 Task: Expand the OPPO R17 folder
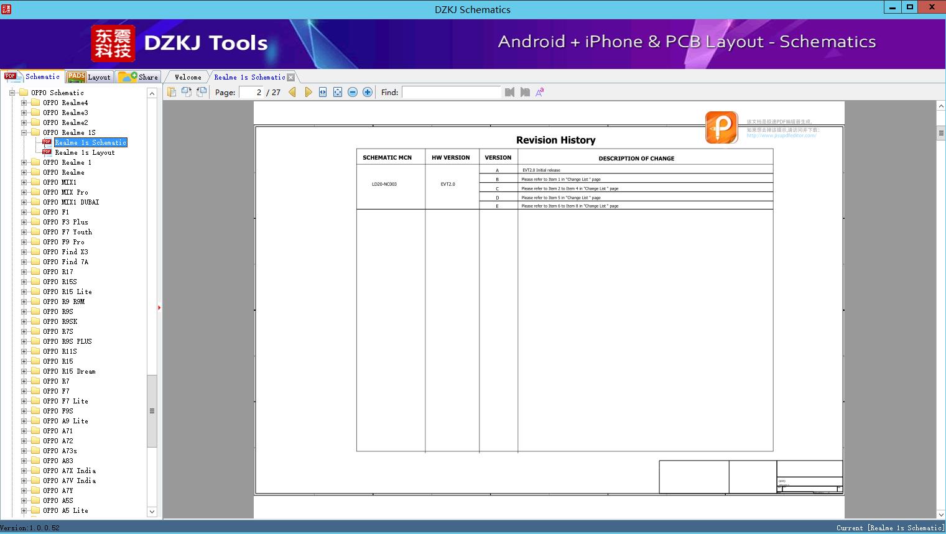pos(24,272)
